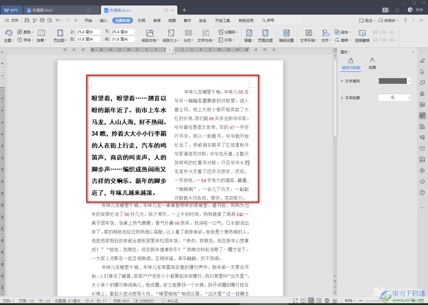Viewport: 428px width, 305px height.
Task: Click the zoom out minus button
Action: click(361, 301)
